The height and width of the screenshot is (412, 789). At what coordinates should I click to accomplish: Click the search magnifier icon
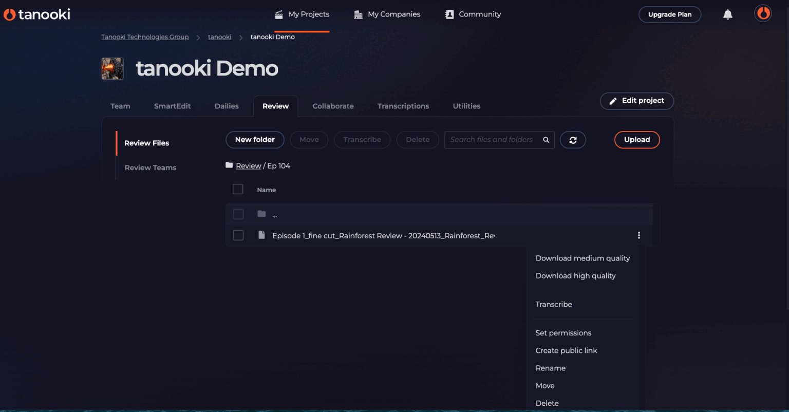[546, 140]
